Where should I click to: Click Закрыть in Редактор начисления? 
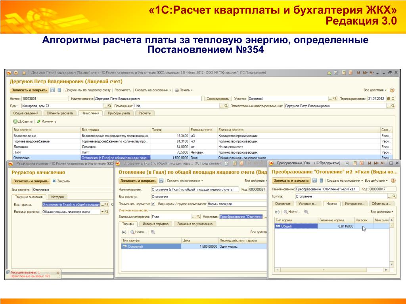tap(61, 181)
